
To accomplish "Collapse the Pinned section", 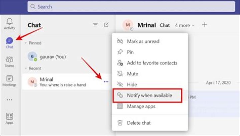I will click(x=26, y=43).
